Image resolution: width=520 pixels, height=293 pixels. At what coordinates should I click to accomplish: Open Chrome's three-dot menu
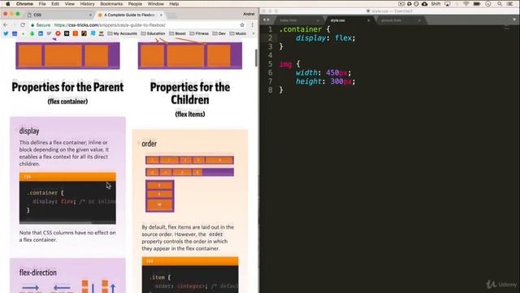tap(253, 25)
